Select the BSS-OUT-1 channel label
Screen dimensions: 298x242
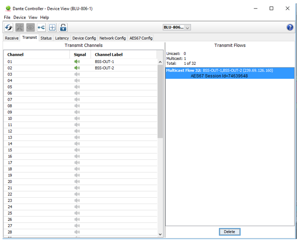tap(104, 62)
